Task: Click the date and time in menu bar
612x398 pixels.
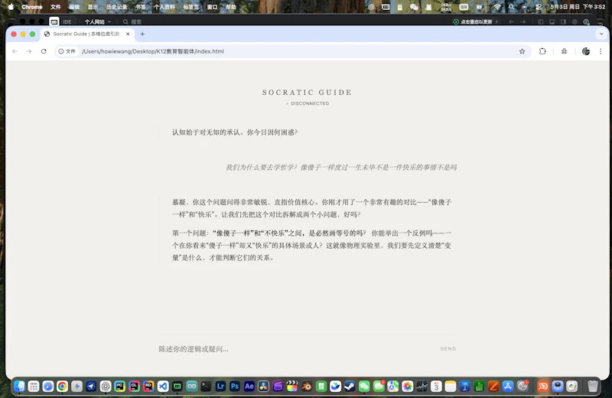Action: (578, 7)
